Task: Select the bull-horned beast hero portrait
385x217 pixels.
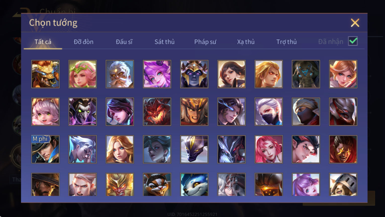Action: point(45,74)
